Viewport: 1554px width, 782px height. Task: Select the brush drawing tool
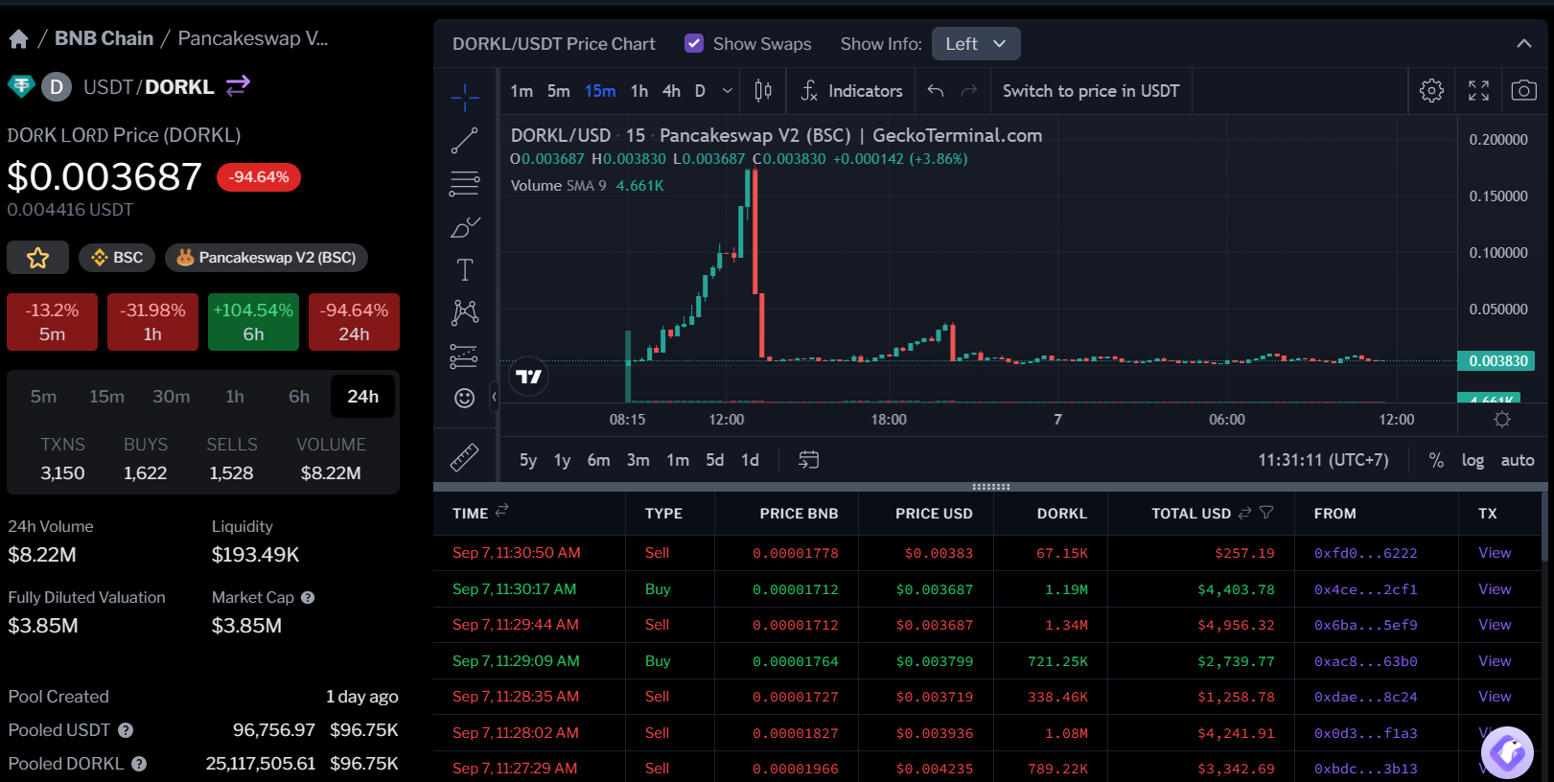(x=465, y=227)
